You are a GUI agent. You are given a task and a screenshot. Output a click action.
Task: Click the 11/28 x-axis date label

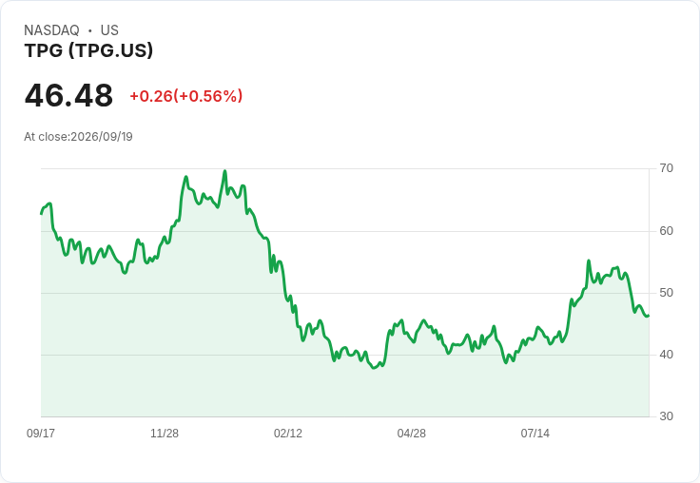tap(165, 433)
